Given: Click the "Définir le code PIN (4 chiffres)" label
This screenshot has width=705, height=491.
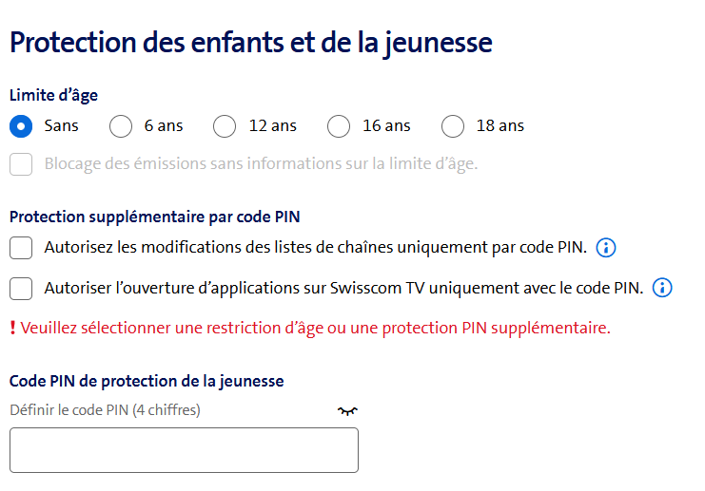Looking at the screenshot, I should coord(105,410).
